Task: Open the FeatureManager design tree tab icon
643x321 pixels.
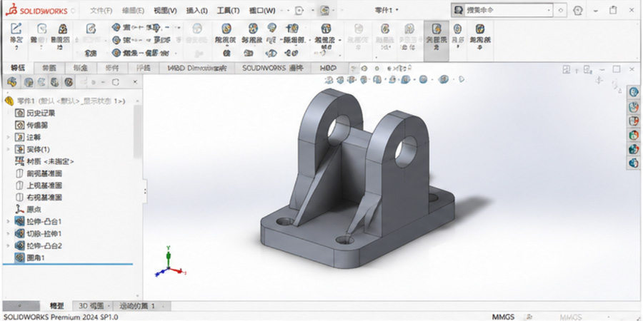Action: pos(12,82)
